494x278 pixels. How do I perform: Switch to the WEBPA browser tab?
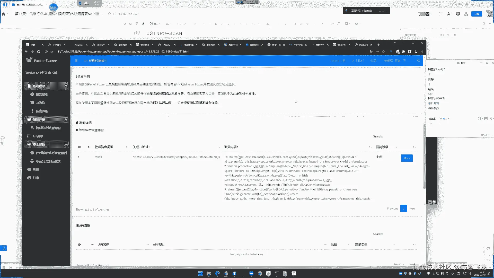click(341, 45)
